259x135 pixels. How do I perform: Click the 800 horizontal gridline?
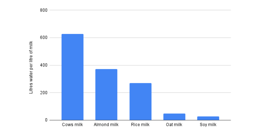pyautogui.click(x=139, y=10)
